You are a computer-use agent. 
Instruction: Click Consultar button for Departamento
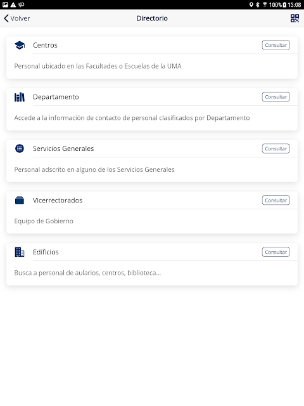pos(276,97)
